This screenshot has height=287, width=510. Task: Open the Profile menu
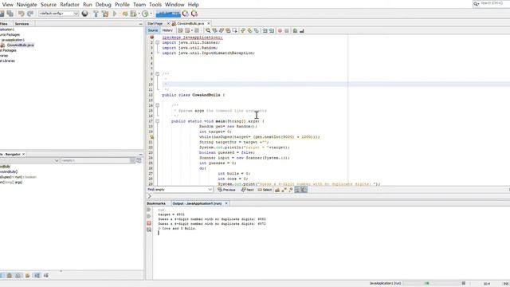tap(122, 5)
